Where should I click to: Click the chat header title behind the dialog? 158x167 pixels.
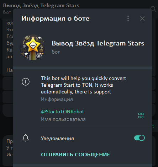point(41,5)
